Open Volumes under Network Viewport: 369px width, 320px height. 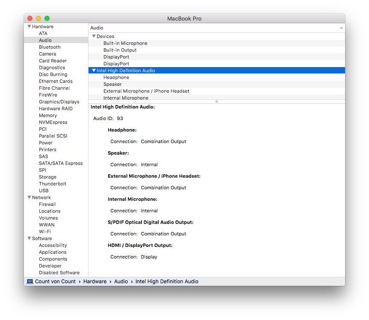point(48,218)
